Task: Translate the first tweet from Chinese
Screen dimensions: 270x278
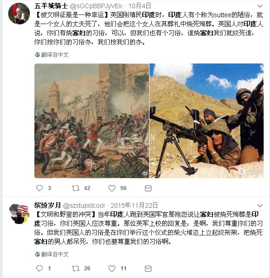Action: tap(52, 55)
